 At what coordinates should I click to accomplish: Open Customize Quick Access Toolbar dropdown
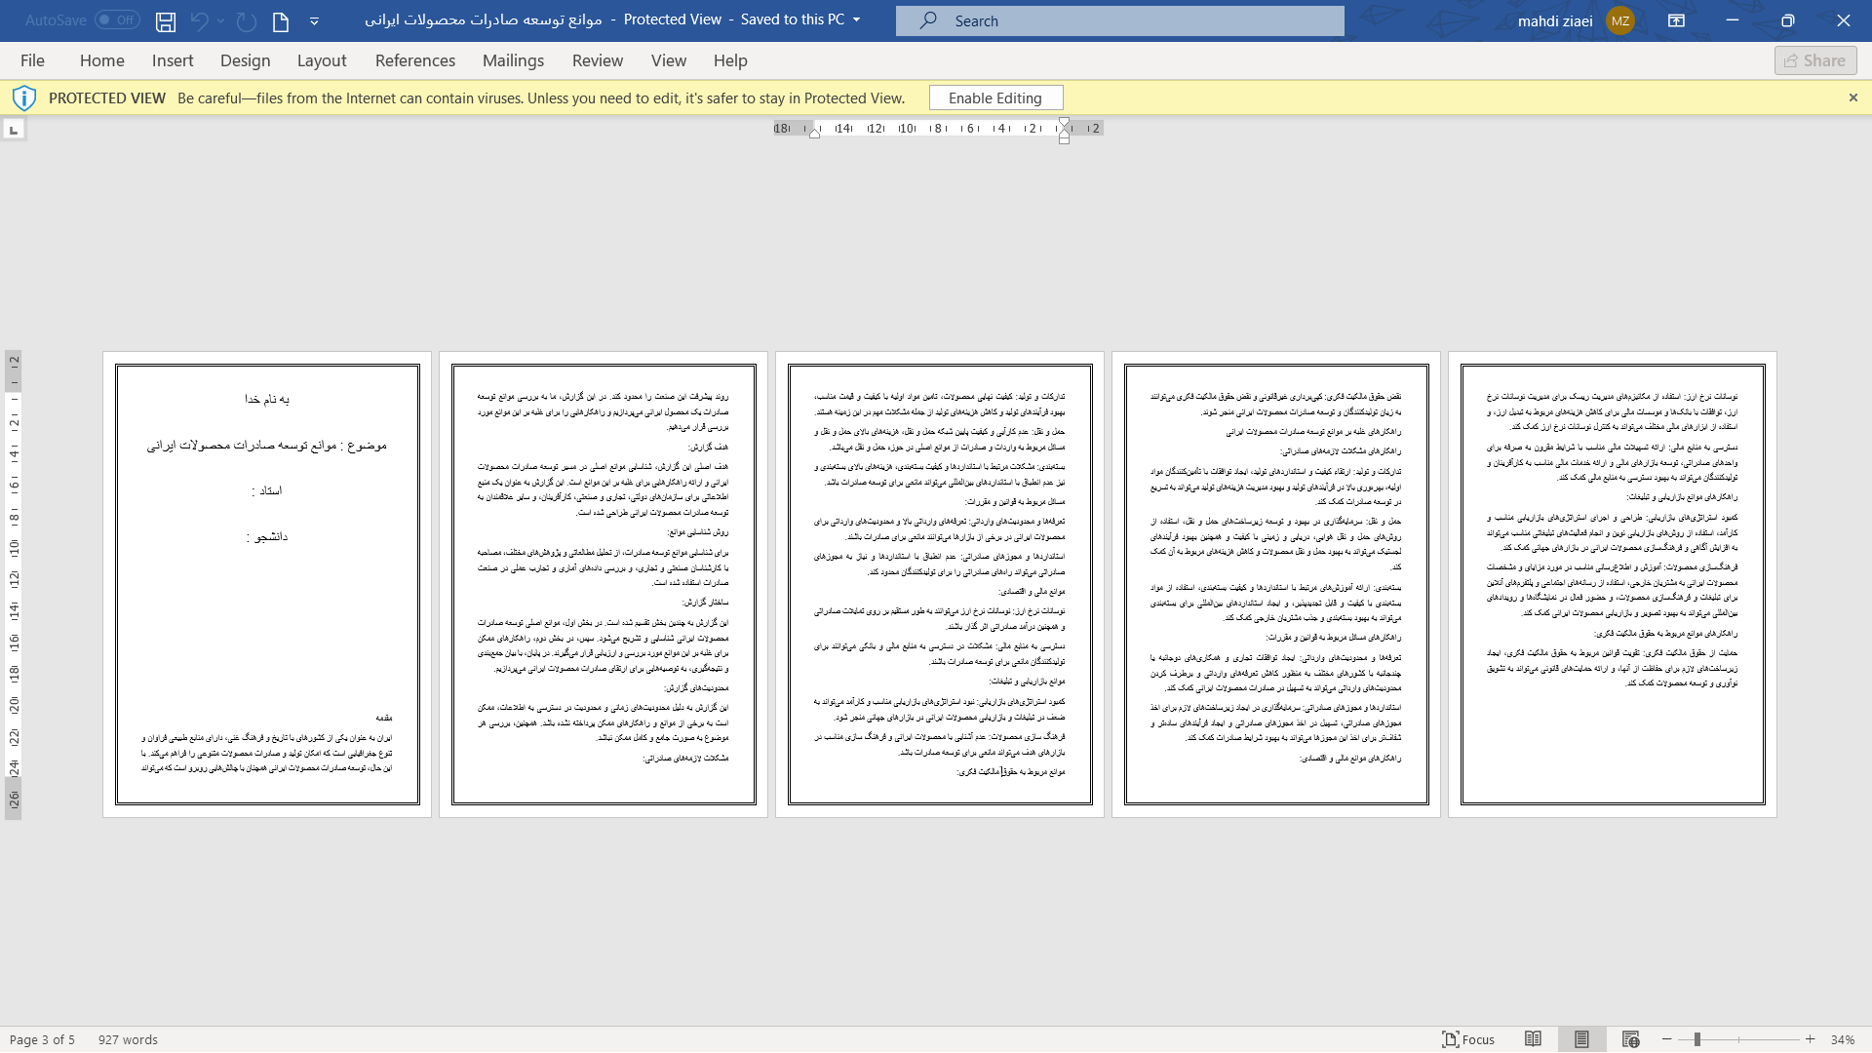[314, 20]
